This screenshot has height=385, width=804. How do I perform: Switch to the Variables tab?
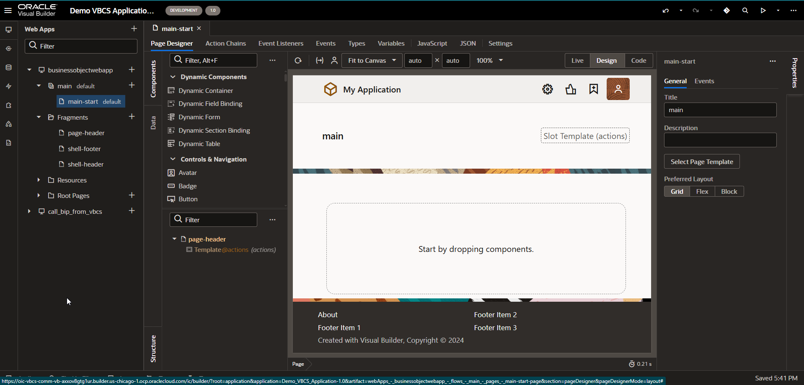(391, 43)
